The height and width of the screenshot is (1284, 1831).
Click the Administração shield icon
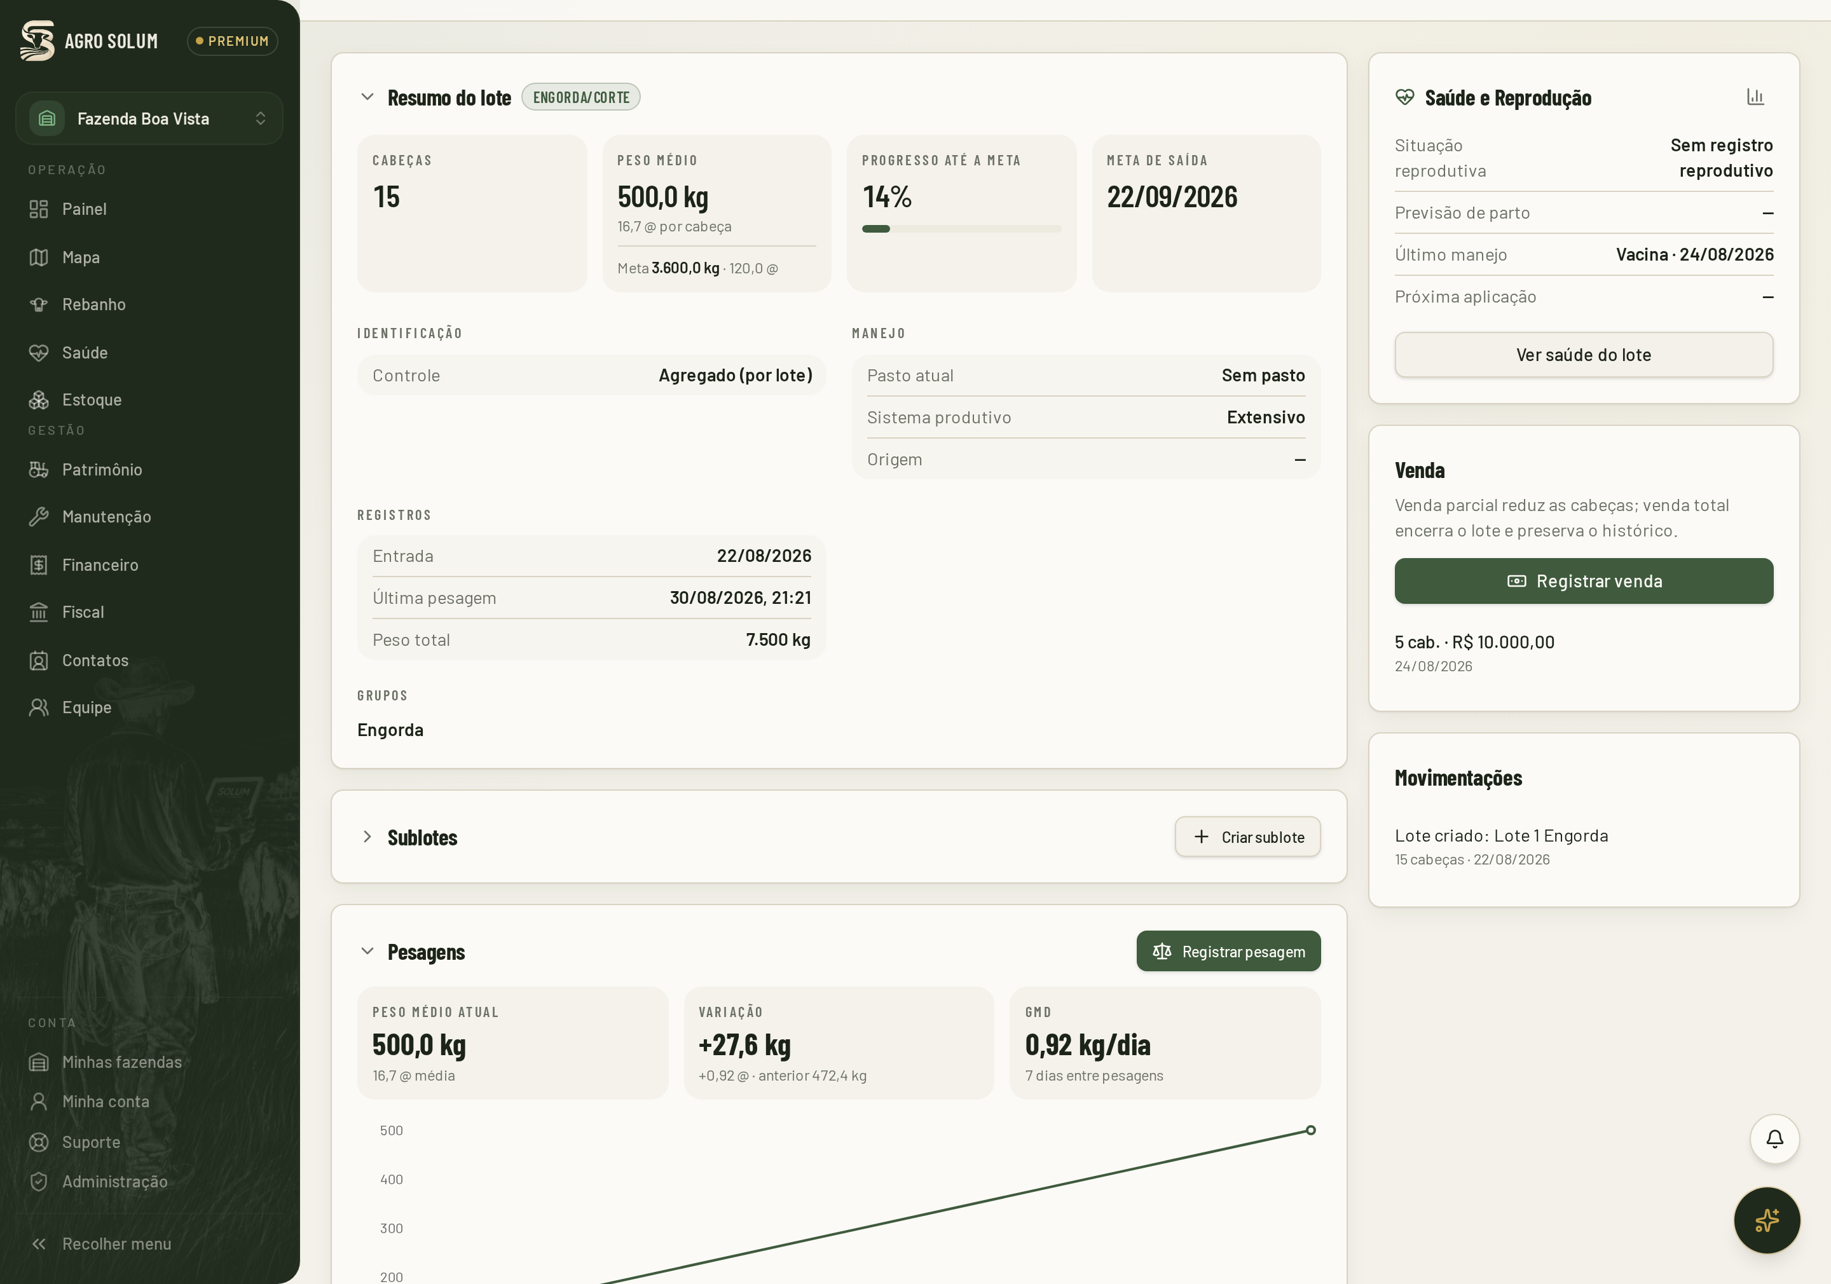(38, 1181)
